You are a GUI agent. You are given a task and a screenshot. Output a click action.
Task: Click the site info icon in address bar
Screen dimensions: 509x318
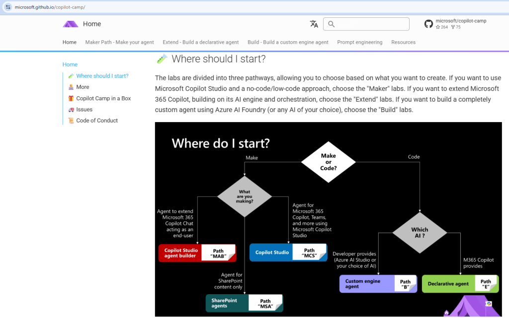click(8, 7)
